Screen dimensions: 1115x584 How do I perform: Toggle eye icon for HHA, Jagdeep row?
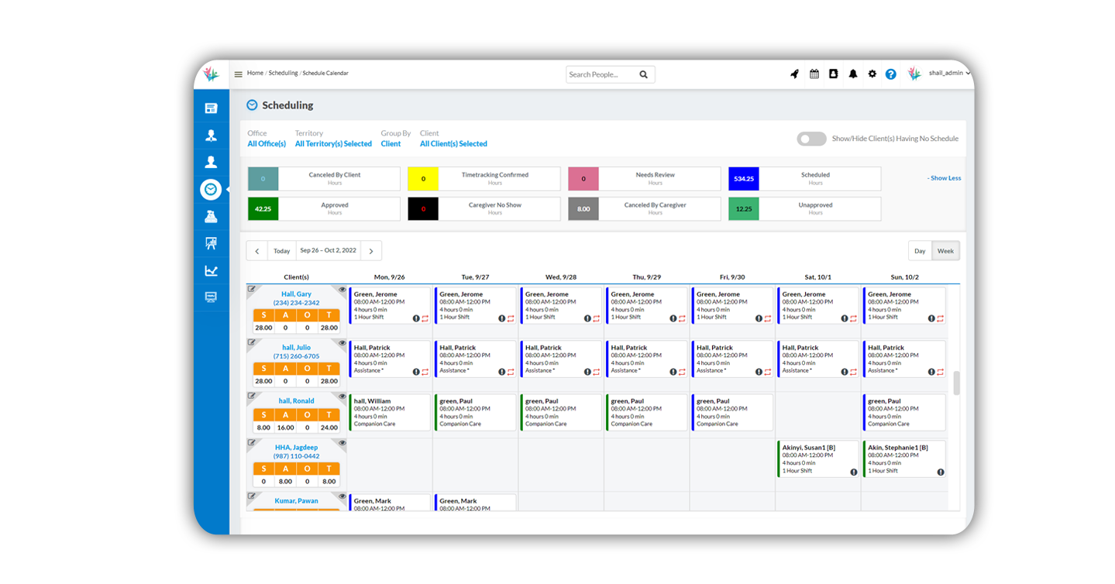click(342, 443)
